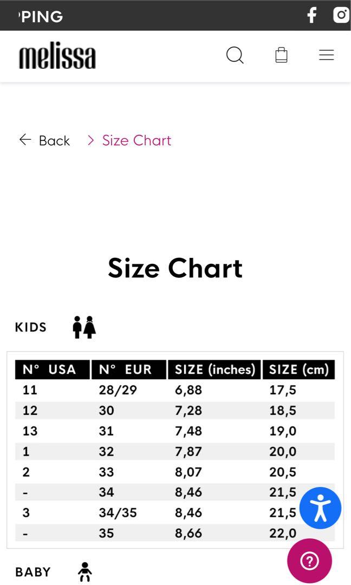Image resolution: width=351 pixels, height=585 pixels.
Task: Expand the KIDS size section
Action: (31, 327)
